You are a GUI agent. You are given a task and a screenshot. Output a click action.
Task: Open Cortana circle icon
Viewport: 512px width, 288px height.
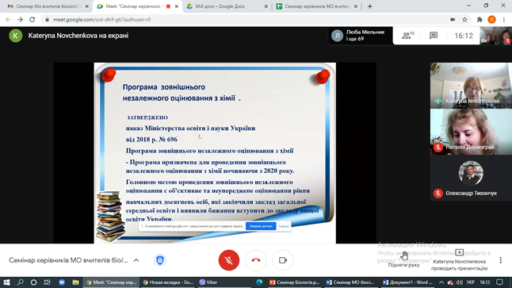point(33,282)
